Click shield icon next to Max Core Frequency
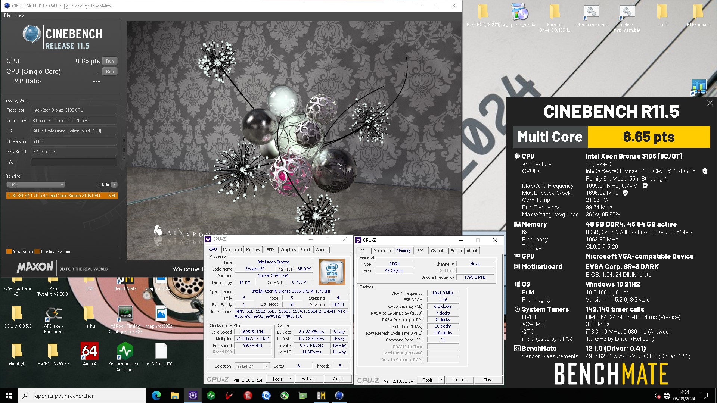The width and height of the screenshot is (717, 403). pyautogui.click(x=645, y=185)
